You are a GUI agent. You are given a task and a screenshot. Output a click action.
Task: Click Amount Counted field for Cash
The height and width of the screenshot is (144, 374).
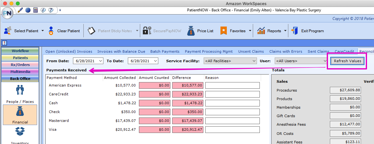(154, 103)
